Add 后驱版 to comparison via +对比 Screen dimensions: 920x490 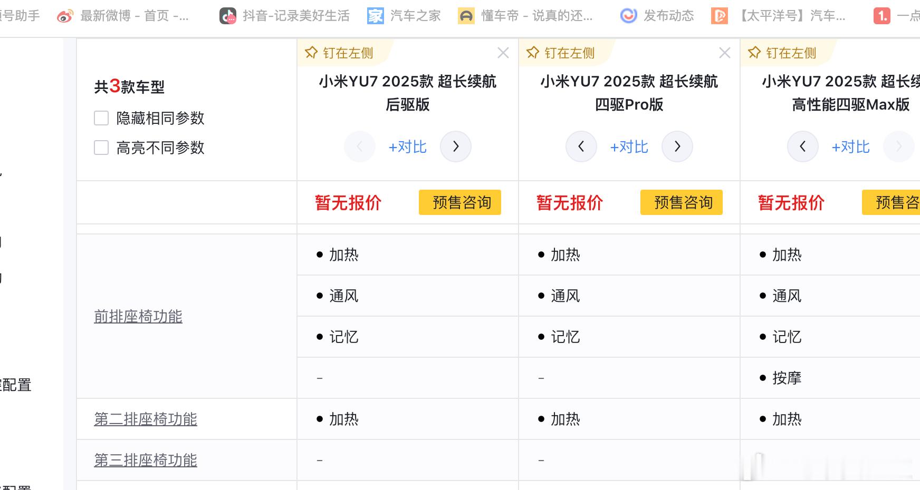click(x=408, y=147)
